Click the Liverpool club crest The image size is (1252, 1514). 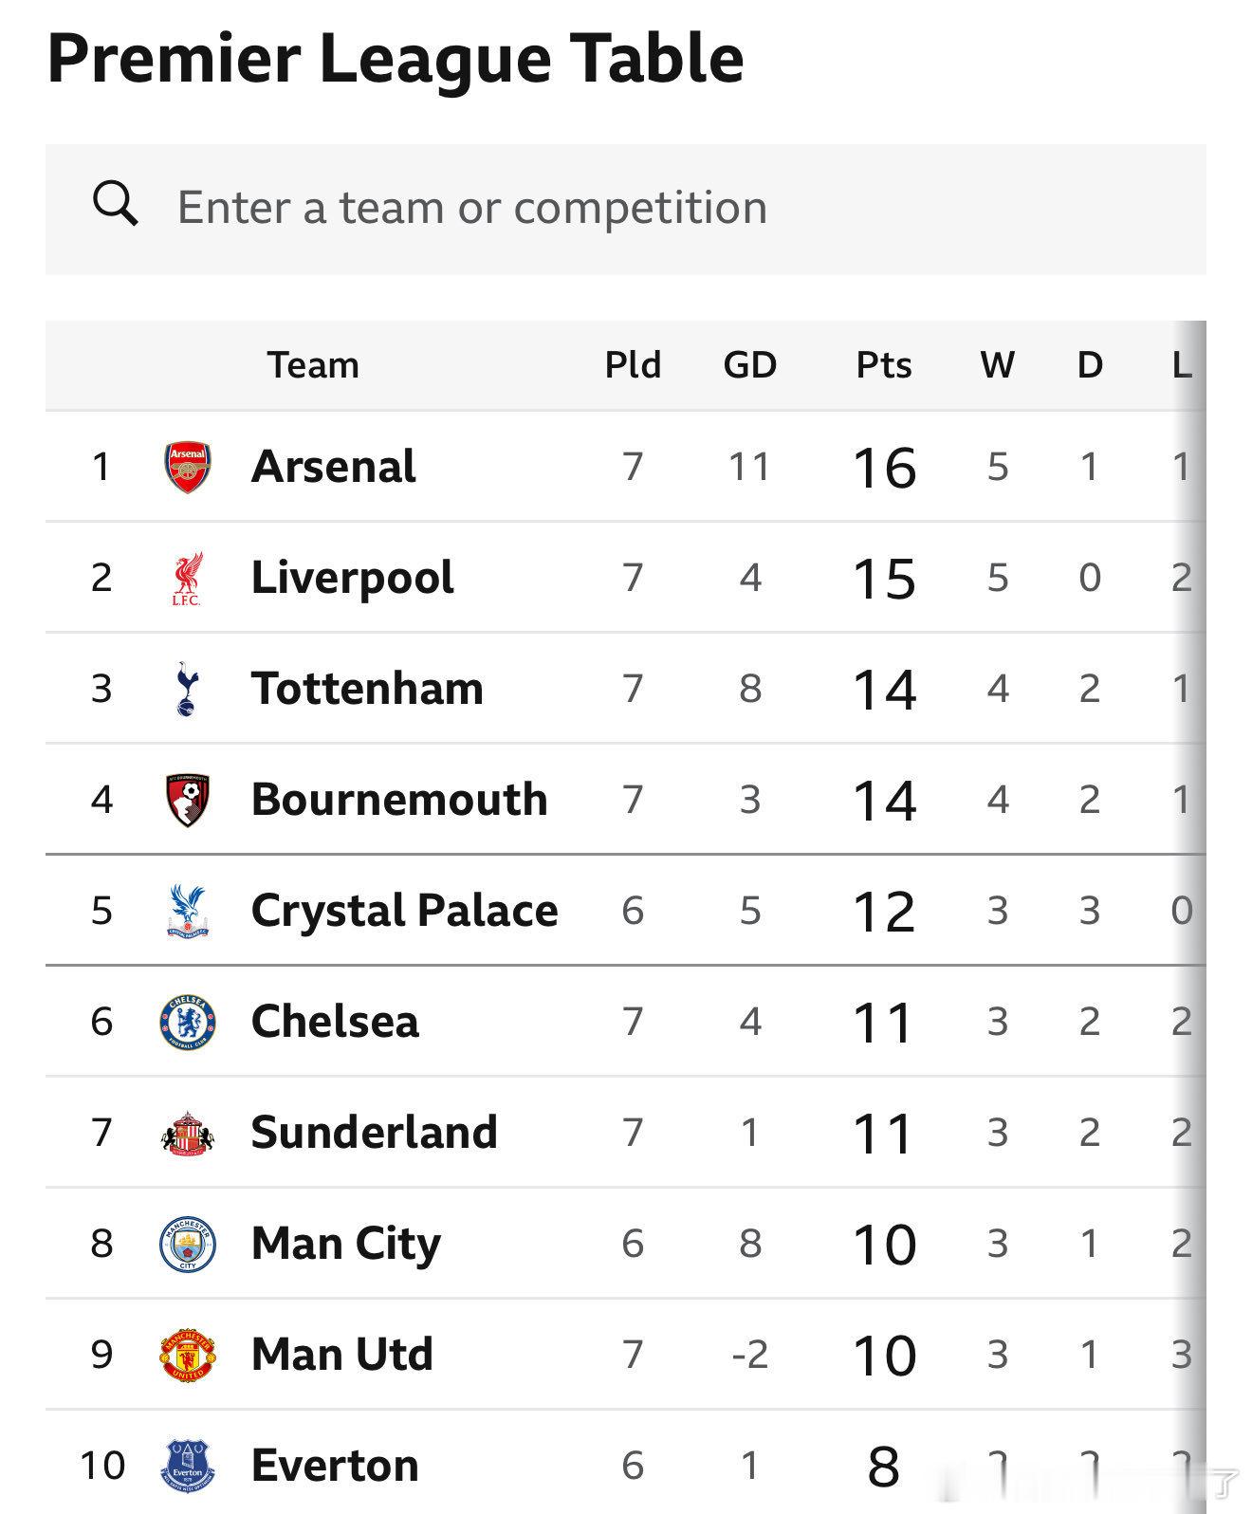pyautogui.click(x=188, y=578)
